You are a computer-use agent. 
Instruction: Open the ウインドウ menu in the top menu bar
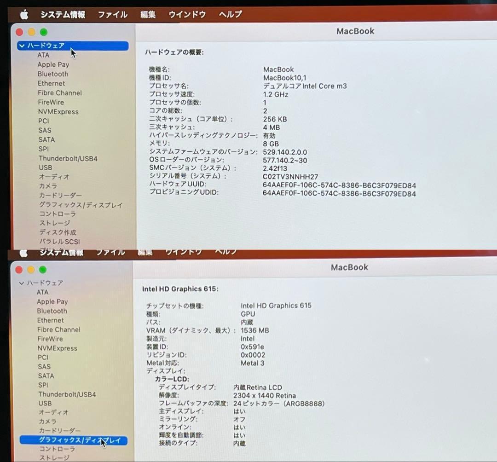coord(187,15)
